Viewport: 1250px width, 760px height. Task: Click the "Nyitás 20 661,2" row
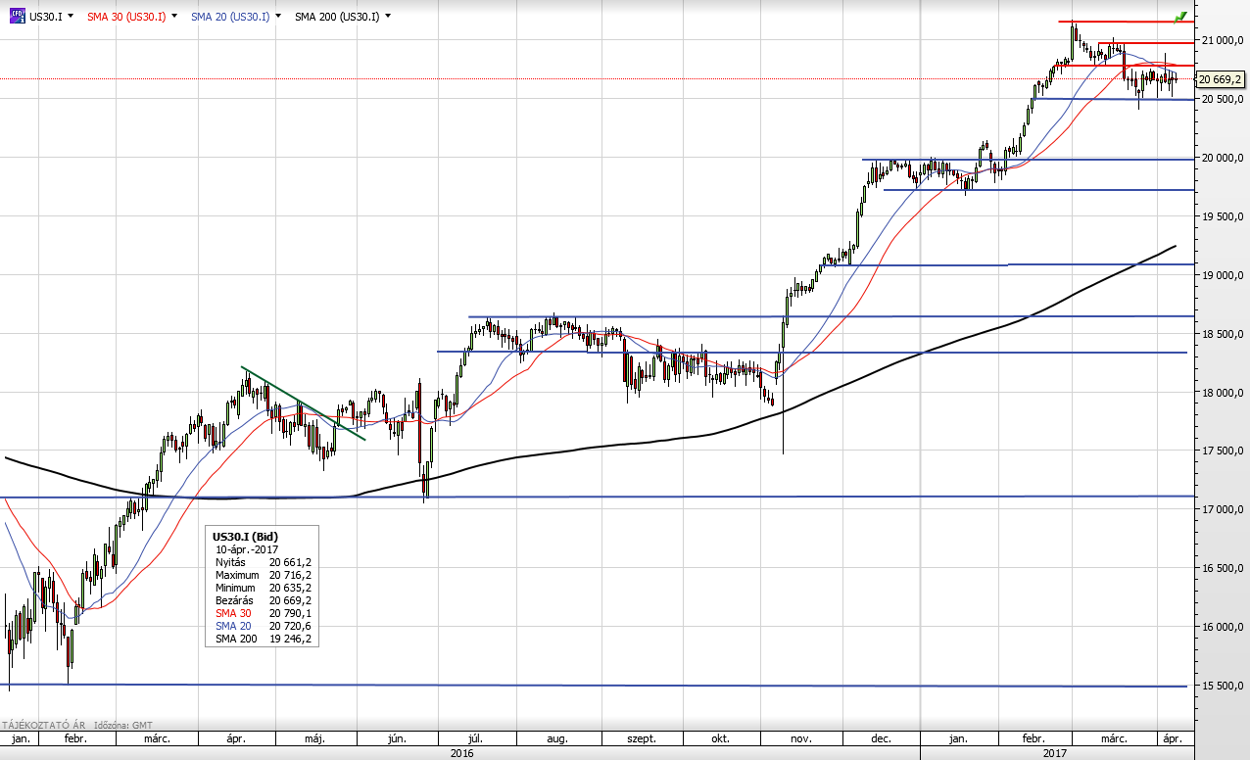pos(263,562)
